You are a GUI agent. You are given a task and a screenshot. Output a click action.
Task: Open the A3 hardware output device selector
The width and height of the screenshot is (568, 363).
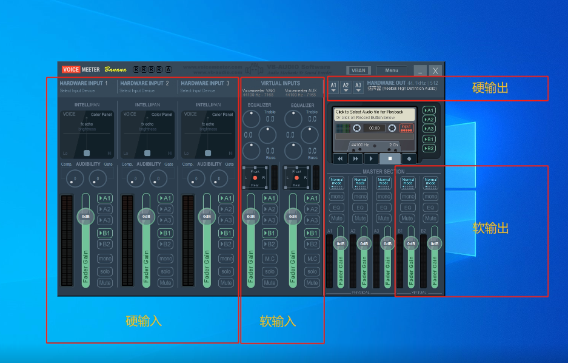point(358,87)
